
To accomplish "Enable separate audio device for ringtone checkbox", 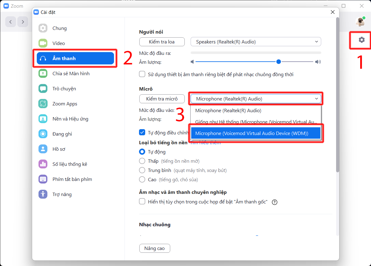I will coord(142,74).
